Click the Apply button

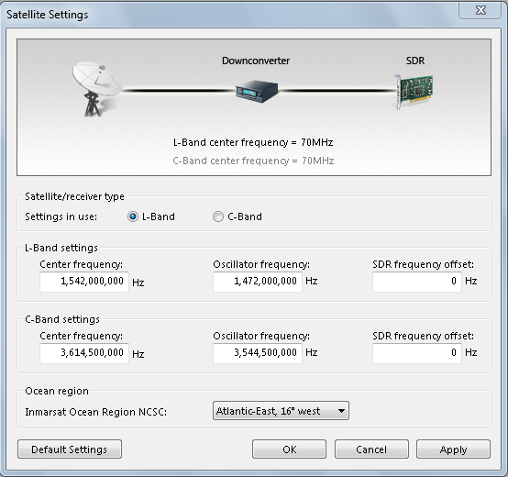click(453, 449)
